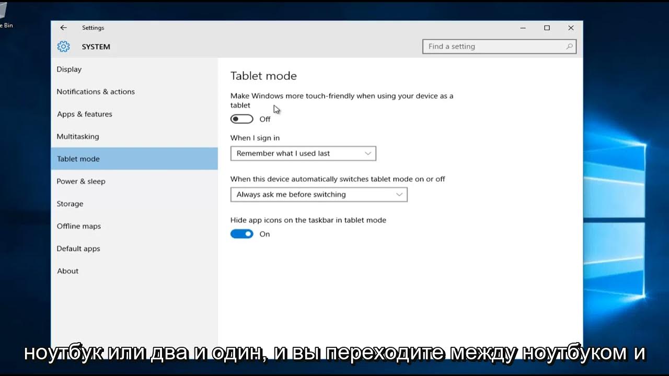This screenshot has width=669, height=376.
Task: Maximize the Settings window
Action: (547, 28)
